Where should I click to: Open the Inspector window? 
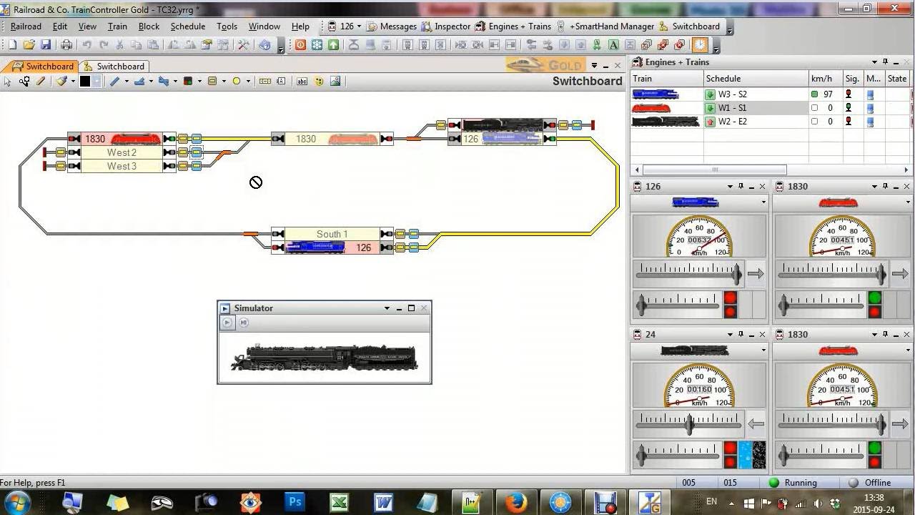tap(446, 26)
